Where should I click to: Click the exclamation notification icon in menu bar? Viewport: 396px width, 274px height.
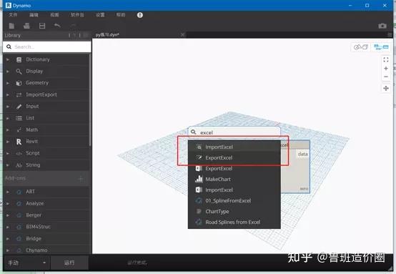pyautogui.click(x=140, y=15)
